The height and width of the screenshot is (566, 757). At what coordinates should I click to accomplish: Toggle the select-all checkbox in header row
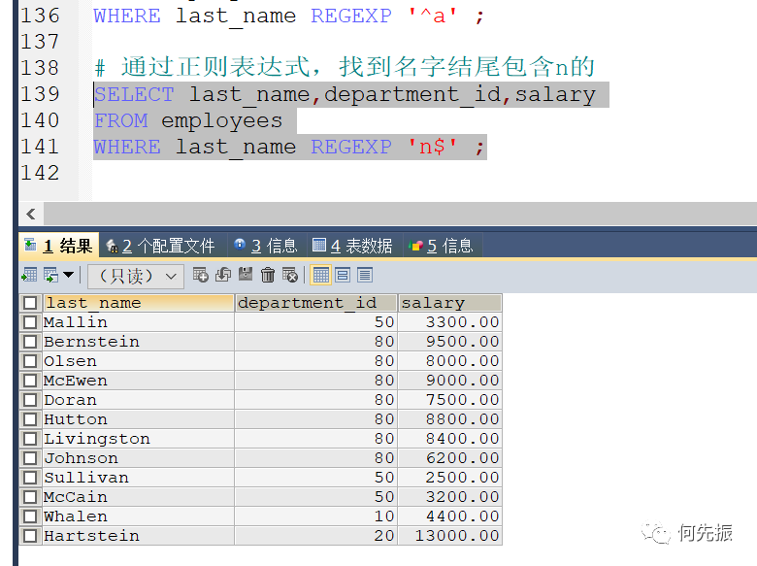tap(30, 303)
